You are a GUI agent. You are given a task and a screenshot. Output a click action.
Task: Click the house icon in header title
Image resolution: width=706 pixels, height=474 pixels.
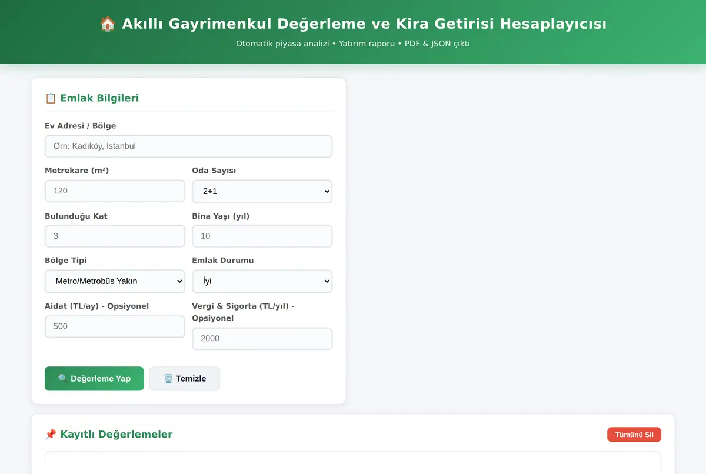[108, 24]
